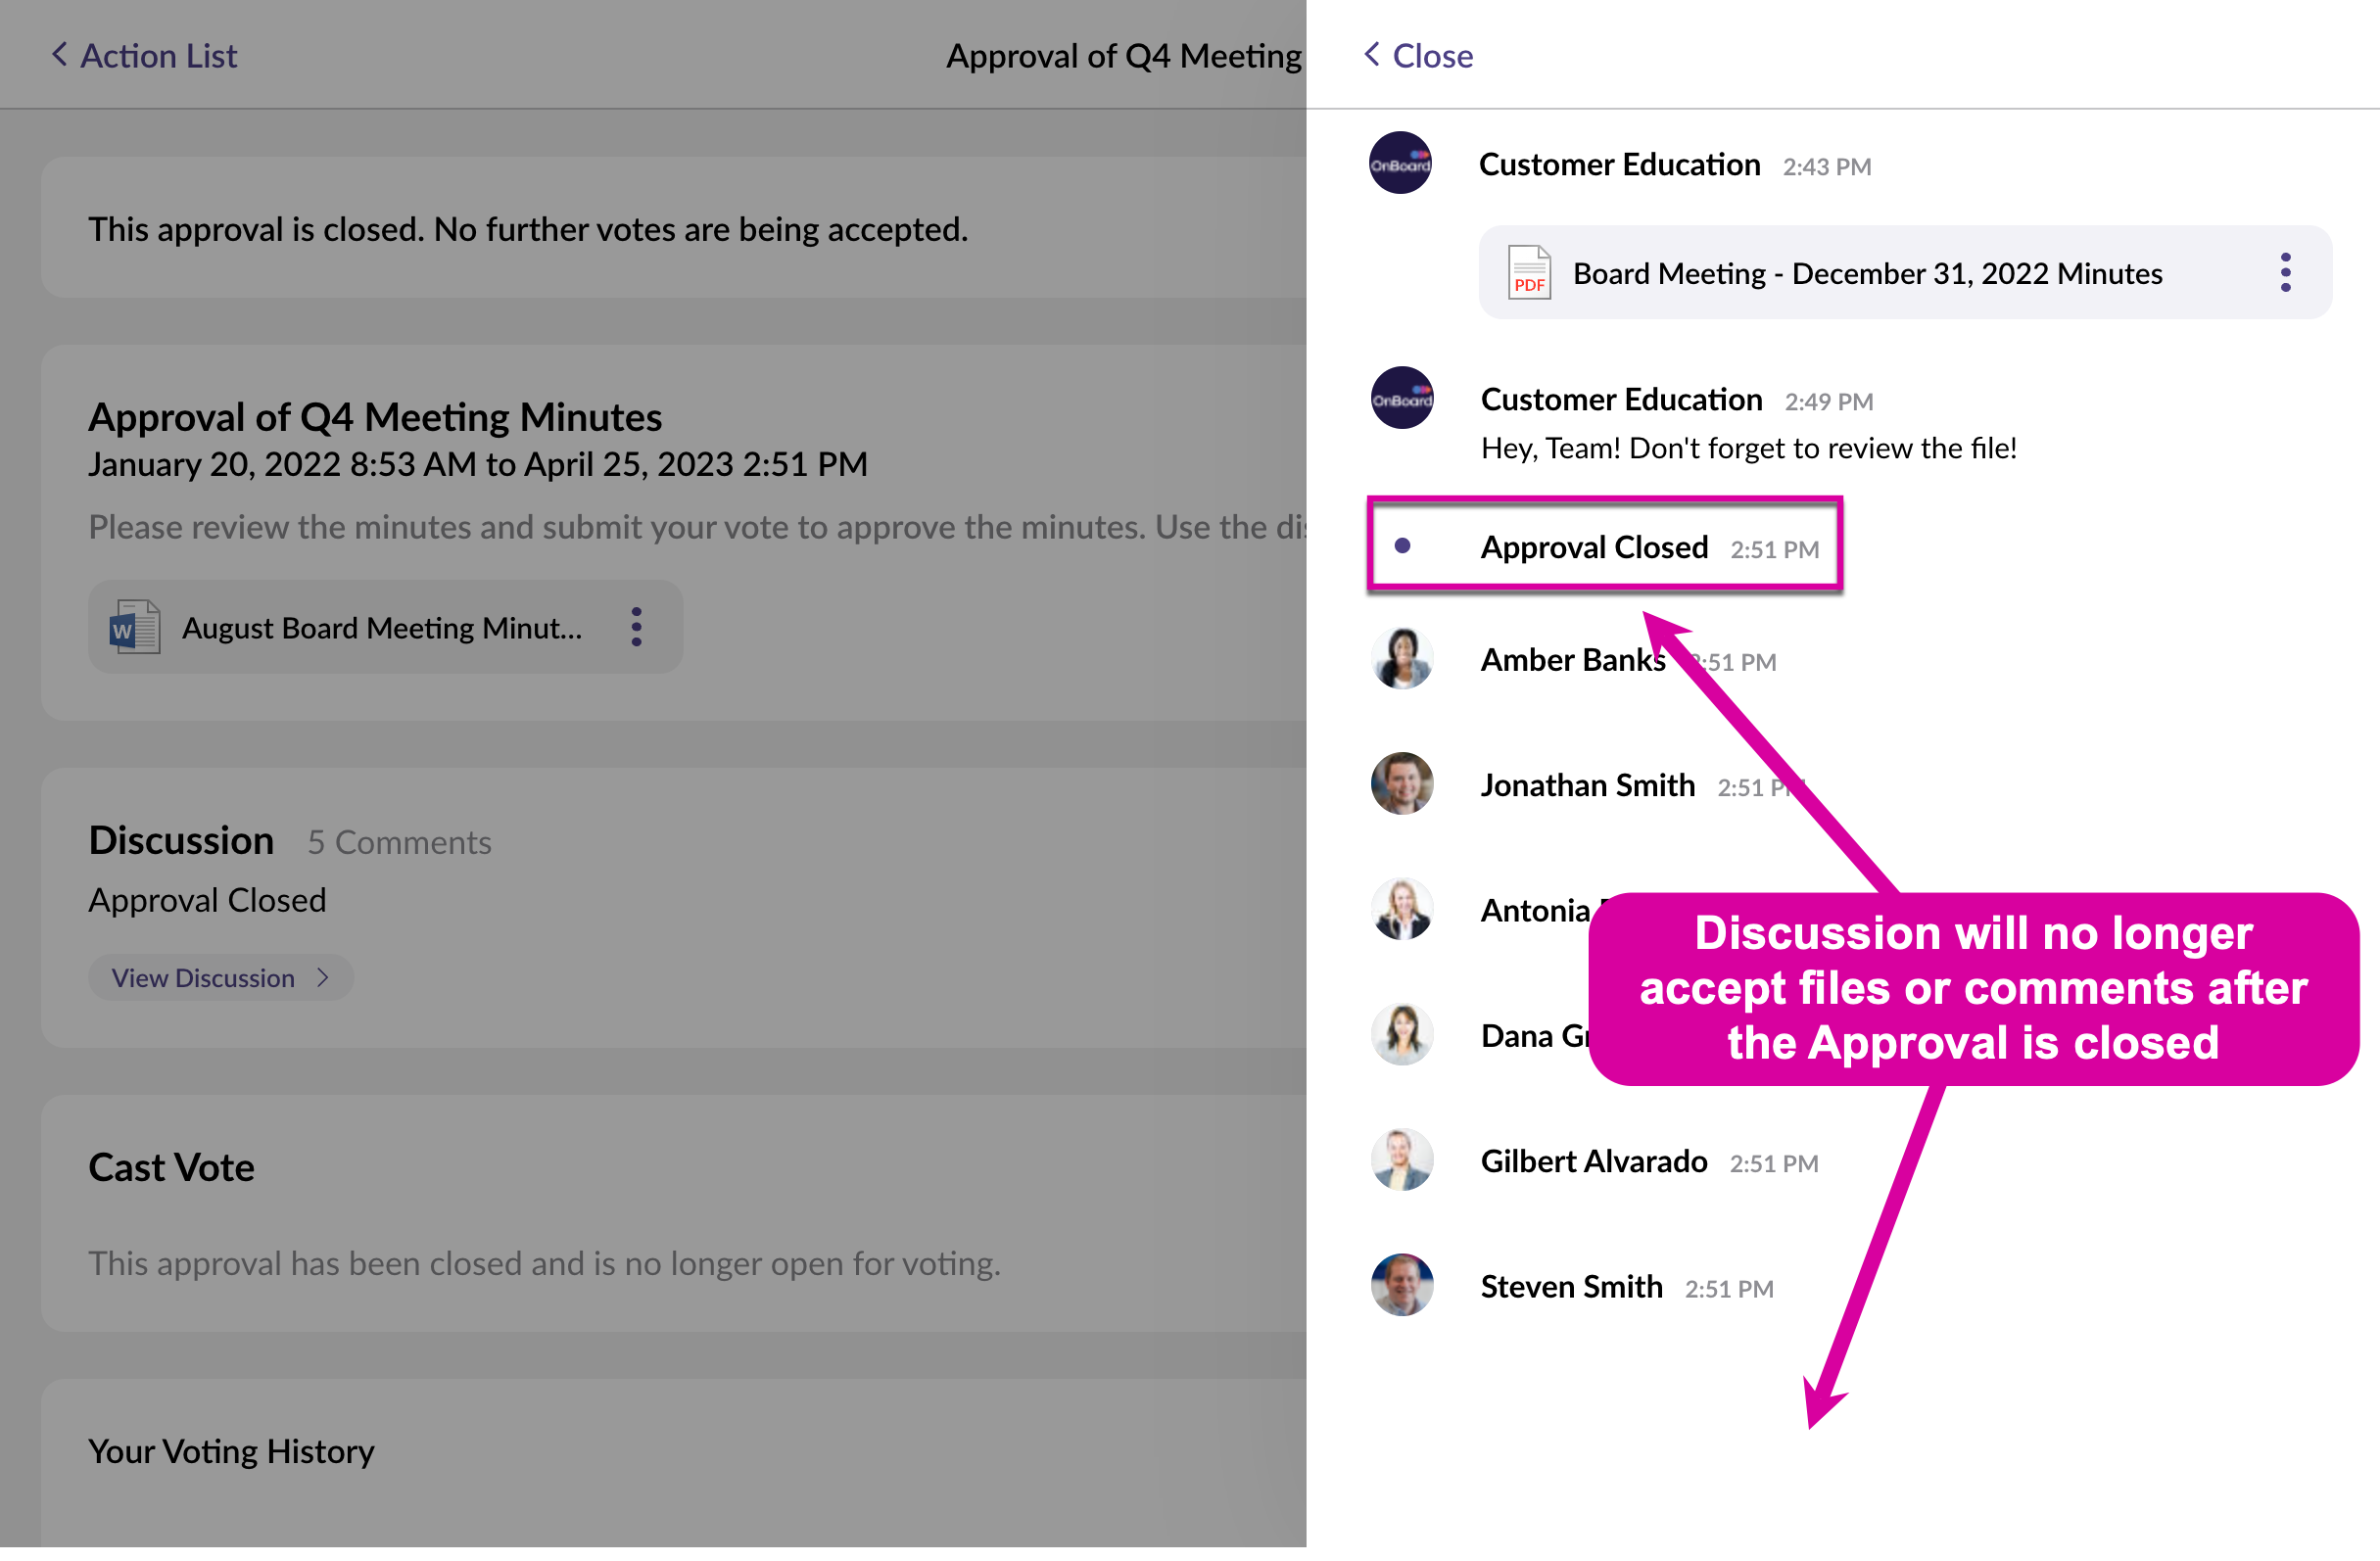Click the Word document icon for August minutes
The image size is (2380, 1561).
click(135, 627)
